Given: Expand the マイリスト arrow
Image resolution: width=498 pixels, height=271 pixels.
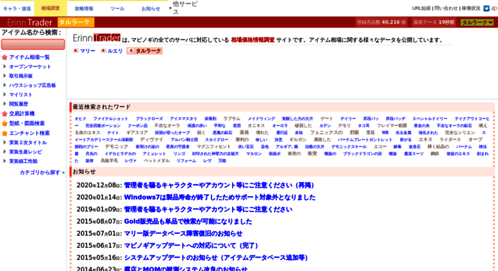Looking at the screenshot, I should [x=4, y=95].
